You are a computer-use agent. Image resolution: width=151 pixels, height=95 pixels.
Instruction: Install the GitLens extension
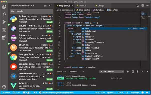tap(50, 32)
